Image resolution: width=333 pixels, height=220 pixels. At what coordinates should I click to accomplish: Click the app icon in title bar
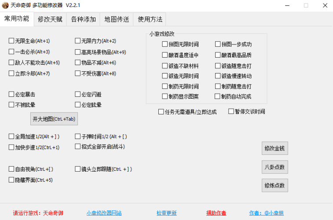pos(5,5)
